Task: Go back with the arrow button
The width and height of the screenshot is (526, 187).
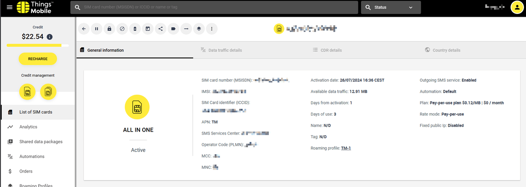Action: [84, 29]
